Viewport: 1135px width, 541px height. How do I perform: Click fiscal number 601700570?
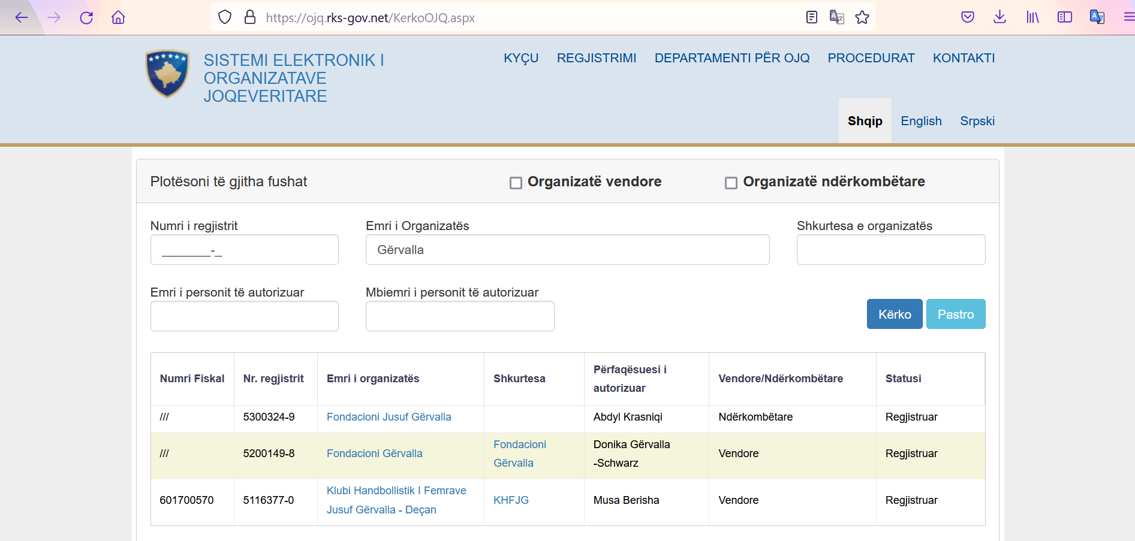(186, 500)
